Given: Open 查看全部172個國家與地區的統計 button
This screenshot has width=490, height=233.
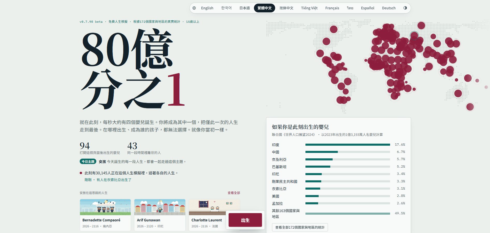Looking at the screenshot, I should pos(300,227).
